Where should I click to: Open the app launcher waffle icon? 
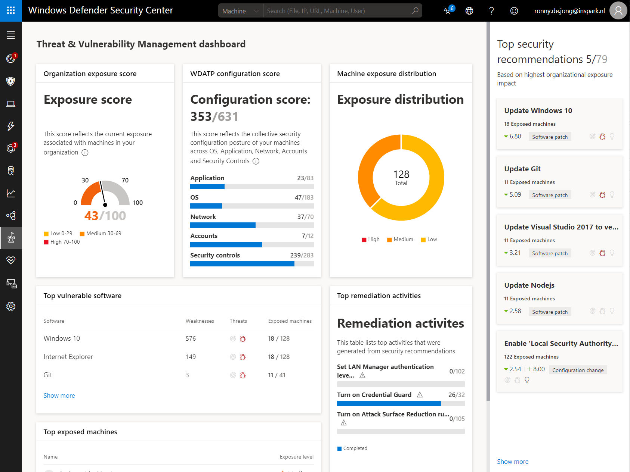11,10
